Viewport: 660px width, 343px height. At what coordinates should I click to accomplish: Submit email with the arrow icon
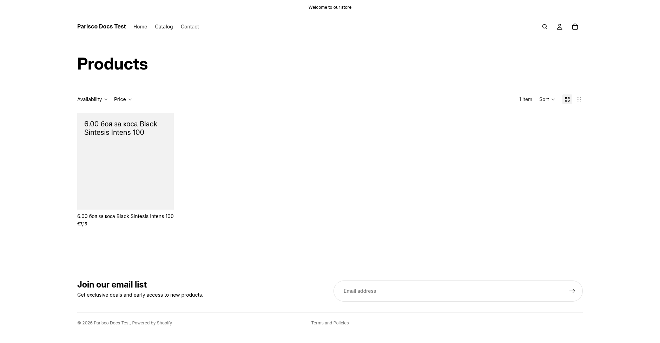click(572, 291)
